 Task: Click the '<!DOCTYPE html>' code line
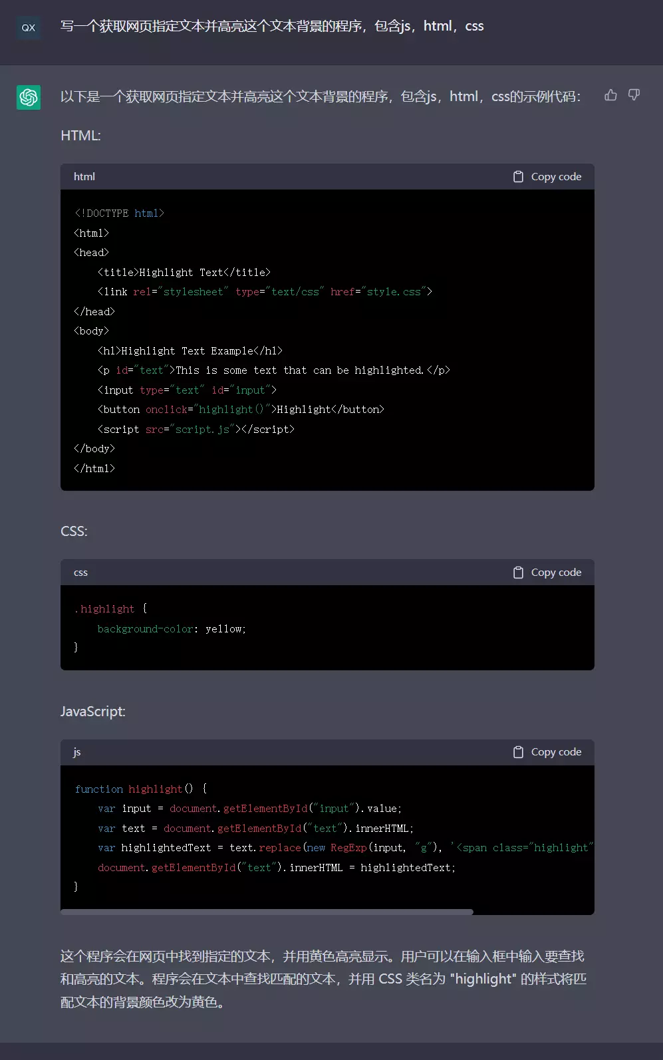tap(119, 213)
